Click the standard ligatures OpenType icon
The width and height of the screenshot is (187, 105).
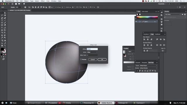point(137,71)
